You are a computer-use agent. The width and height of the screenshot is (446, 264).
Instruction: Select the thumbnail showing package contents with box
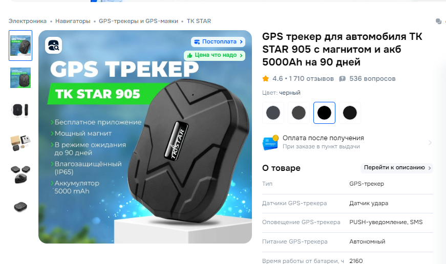coord(20,142)
